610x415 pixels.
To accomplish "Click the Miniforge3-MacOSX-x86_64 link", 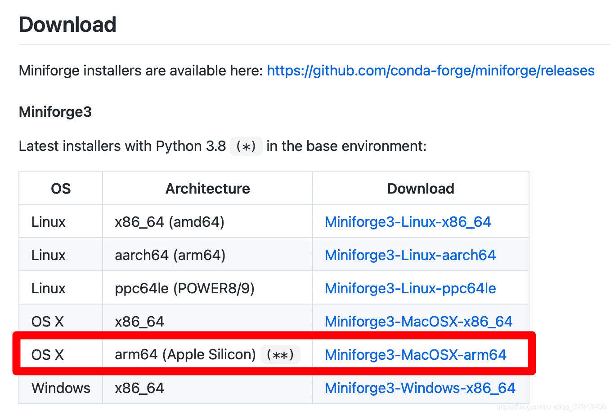I will click(x=418, y=322).
